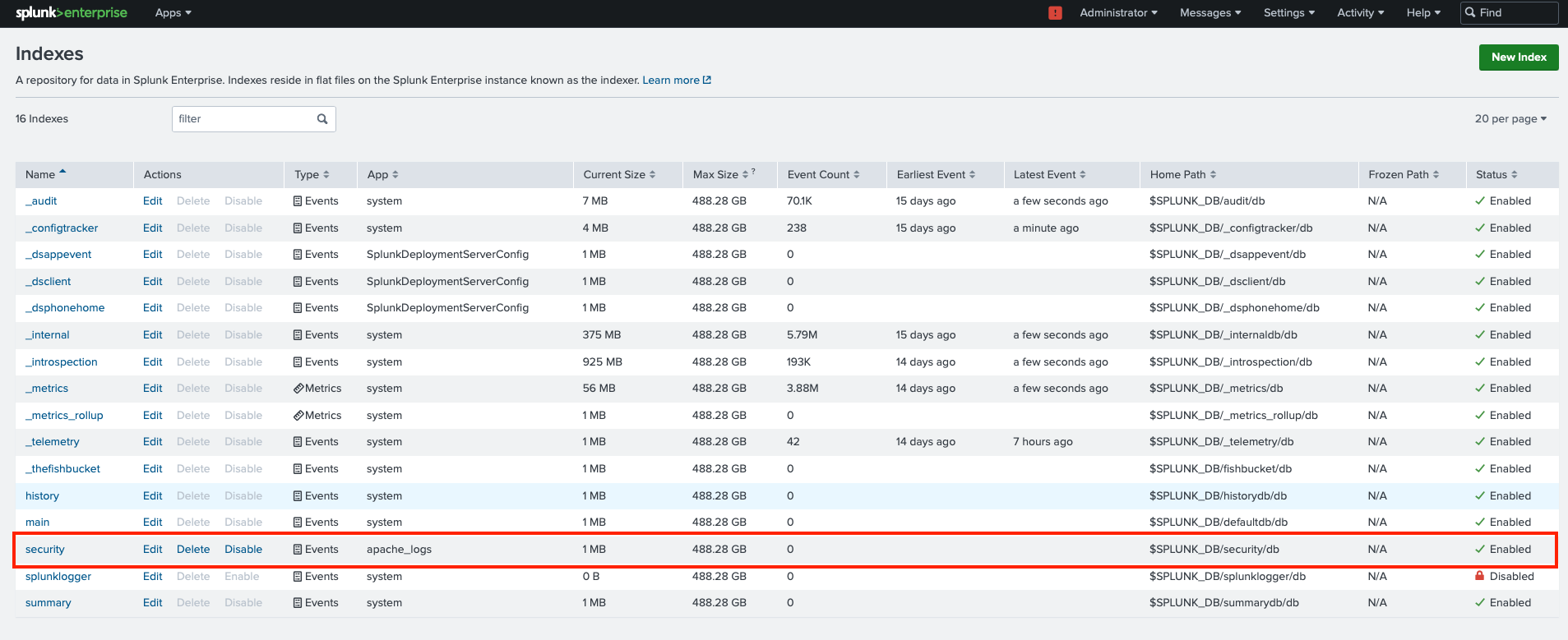The height and width of the screenshot is (640, 1568).
Task: Click the Events type icon for _audit
Action: pyautogui.click(x=298, y=201)
